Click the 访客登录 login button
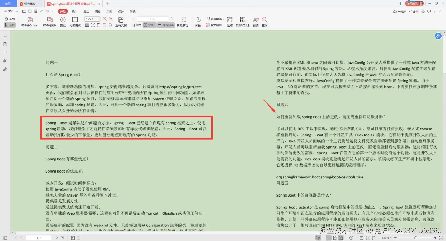Viewport: 446px width, 241px height. 414,4
